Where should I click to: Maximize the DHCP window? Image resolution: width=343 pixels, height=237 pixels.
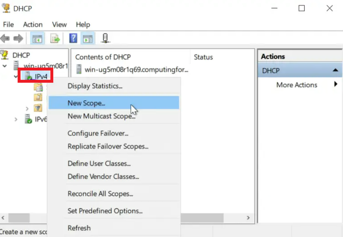[x=302, y=8]
